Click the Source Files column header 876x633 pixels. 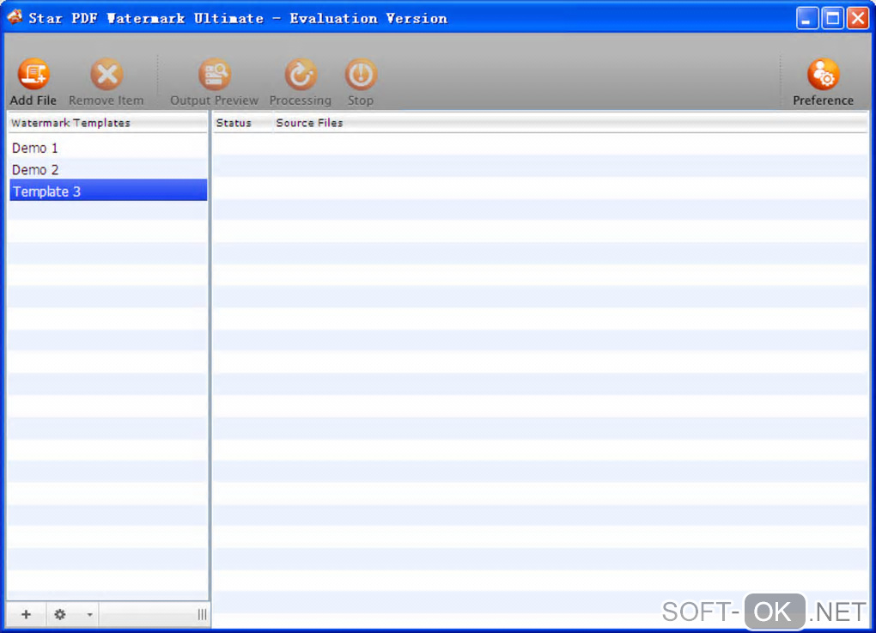(570, 123)
